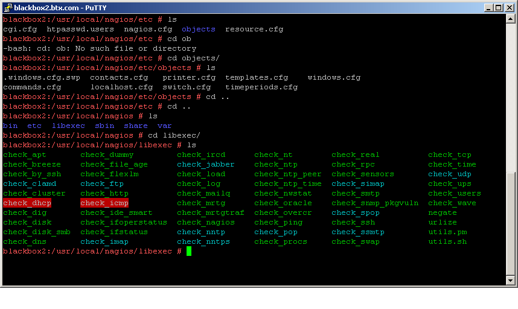Image resolution: width=518 pixels, height=309 pixels.
Task: Click the highlighted check_dhcp file name
Action: point(27,203)
